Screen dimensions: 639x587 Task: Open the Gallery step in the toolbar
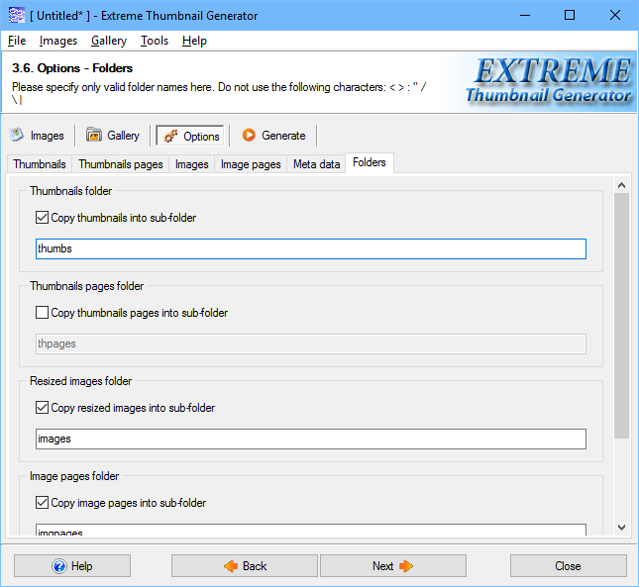point(113,136)
